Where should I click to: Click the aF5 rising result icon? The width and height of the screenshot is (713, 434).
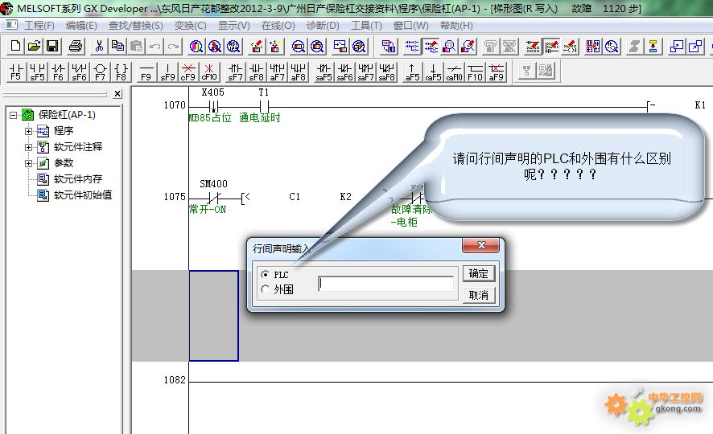click(412, 72)
